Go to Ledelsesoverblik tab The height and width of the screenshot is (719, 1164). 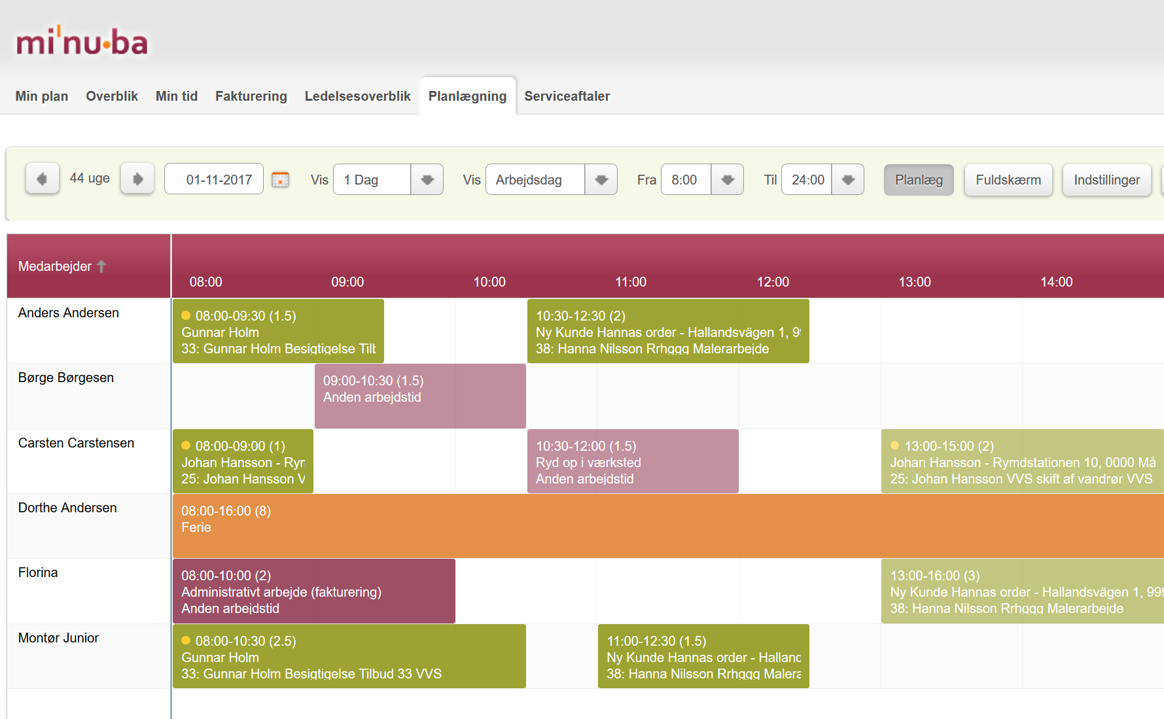[x=358, y=96]
